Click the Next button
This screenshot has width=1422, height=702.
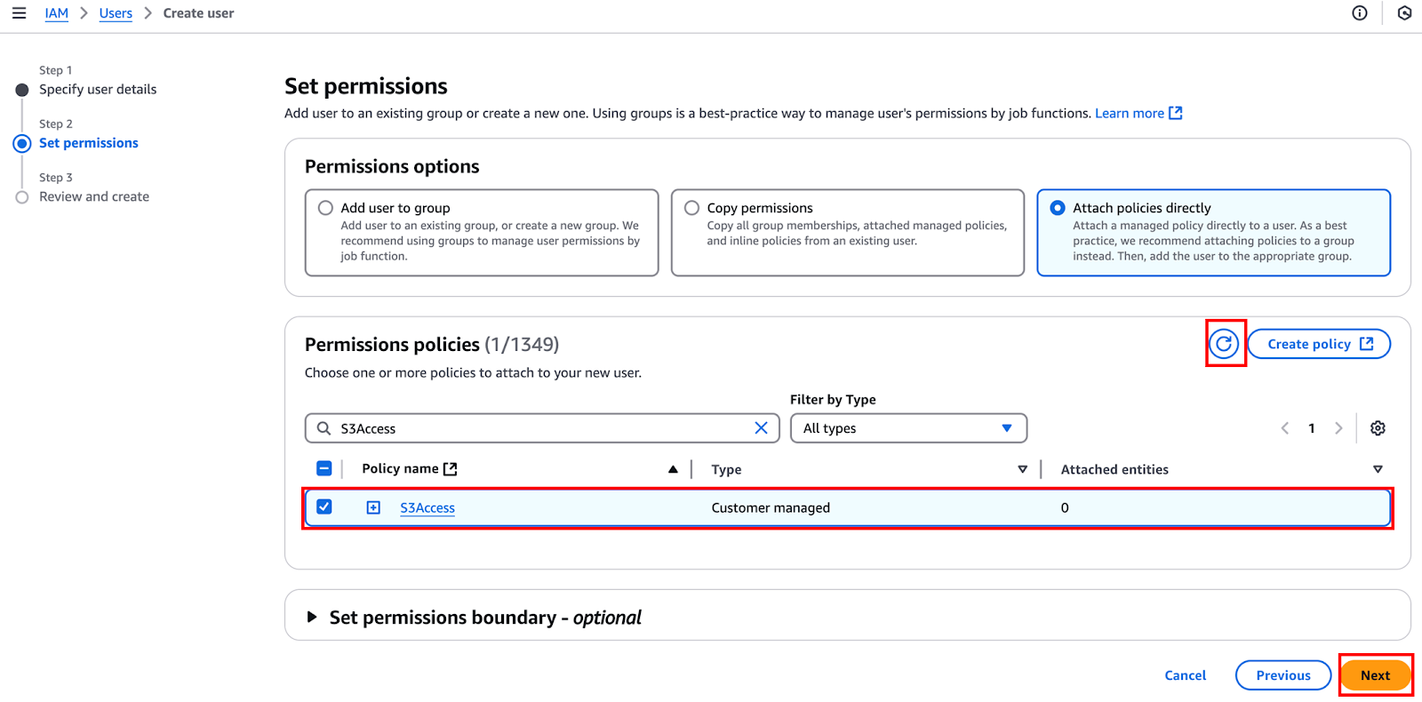(1375, 675)
